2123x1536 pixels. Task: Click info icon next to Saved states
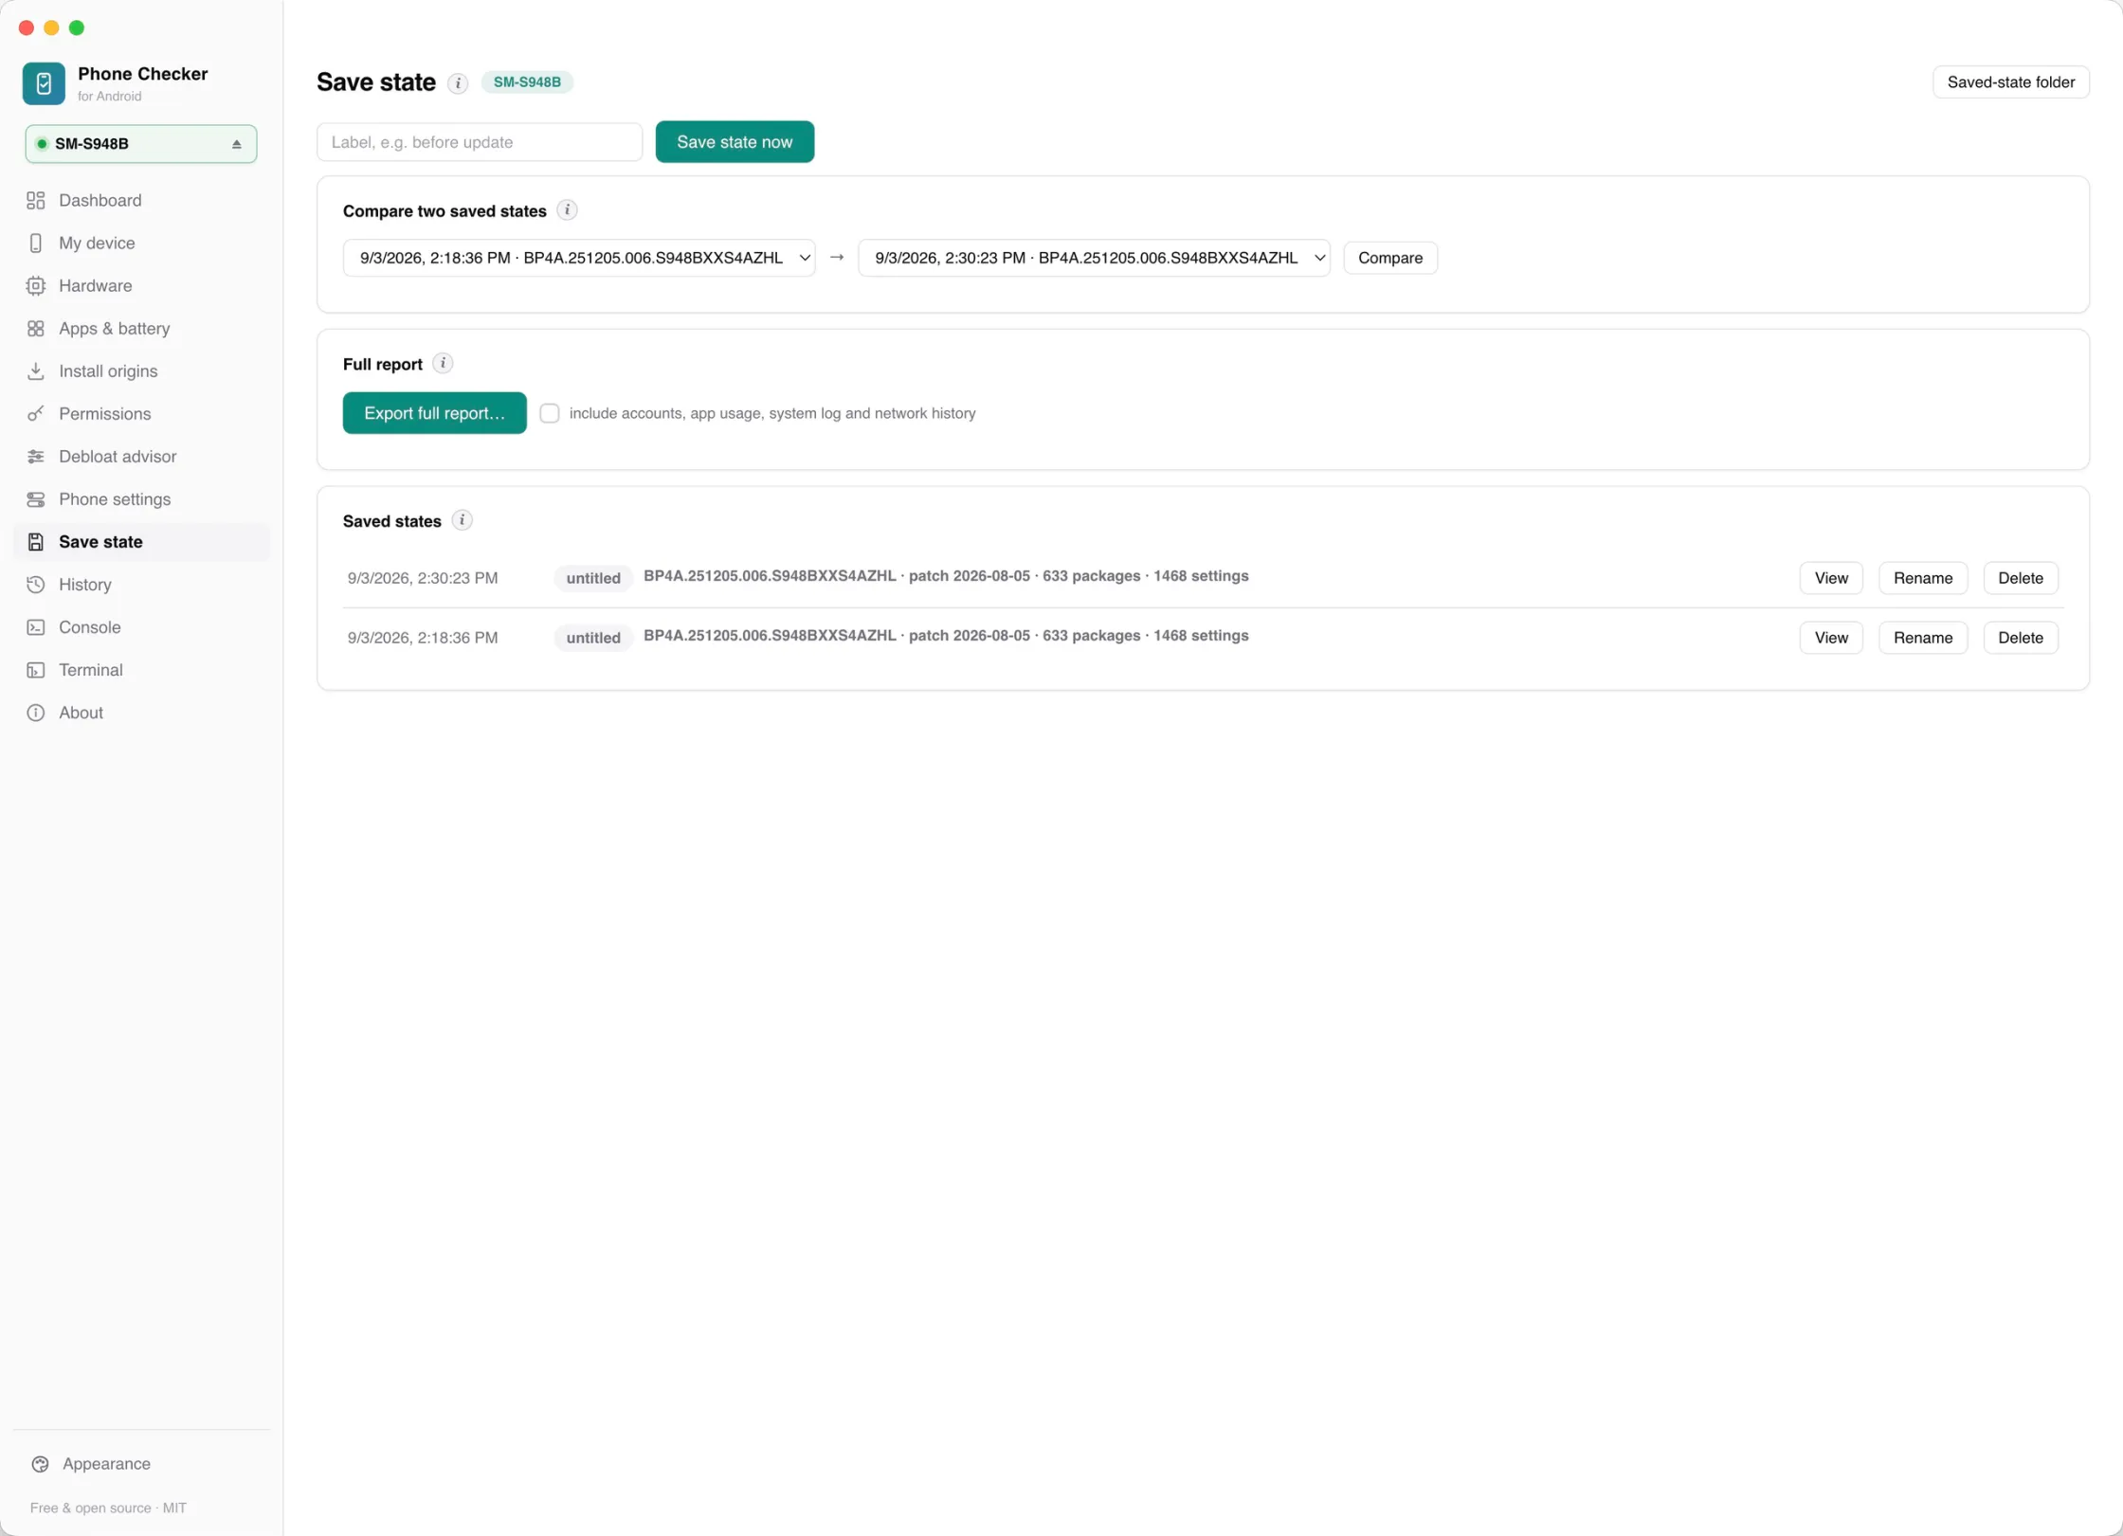click(462, 520)
